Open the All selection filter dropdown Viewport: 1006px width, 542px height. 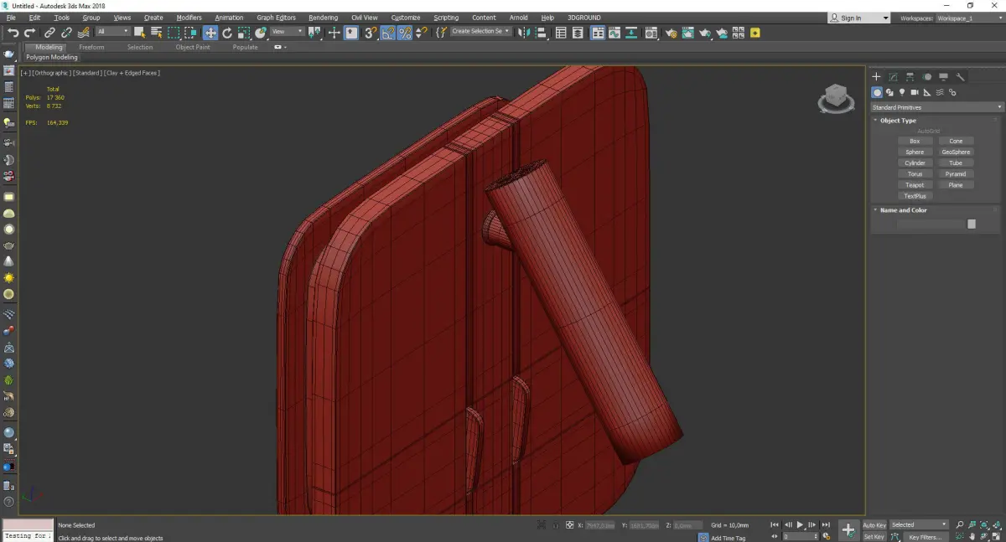tap(112, 32)
